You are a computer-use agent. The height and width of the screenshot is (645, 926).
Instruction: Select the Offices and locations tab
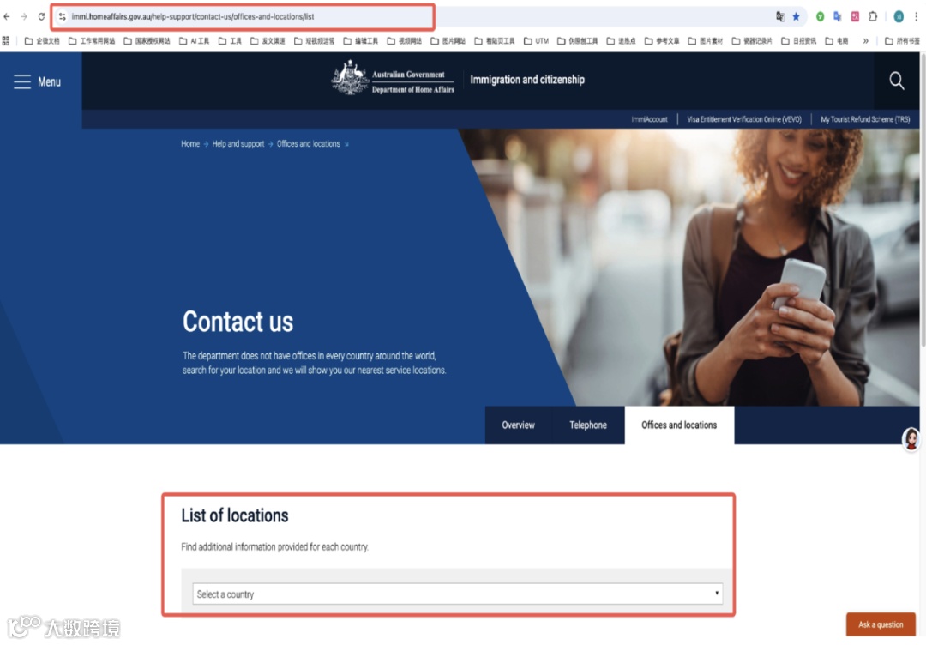[x=679, y=425]
